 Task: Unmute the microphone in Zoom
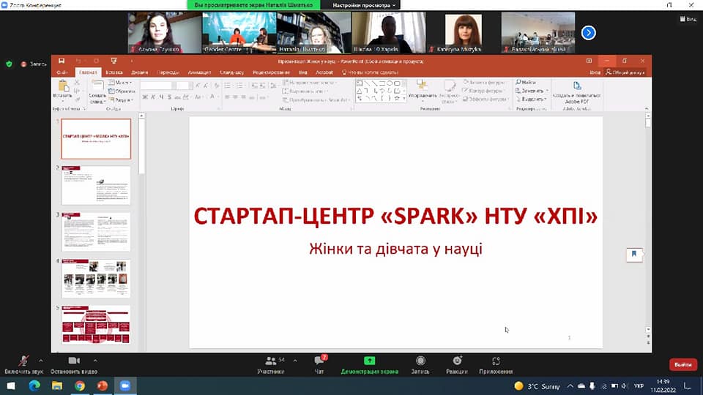coord(23,361)
